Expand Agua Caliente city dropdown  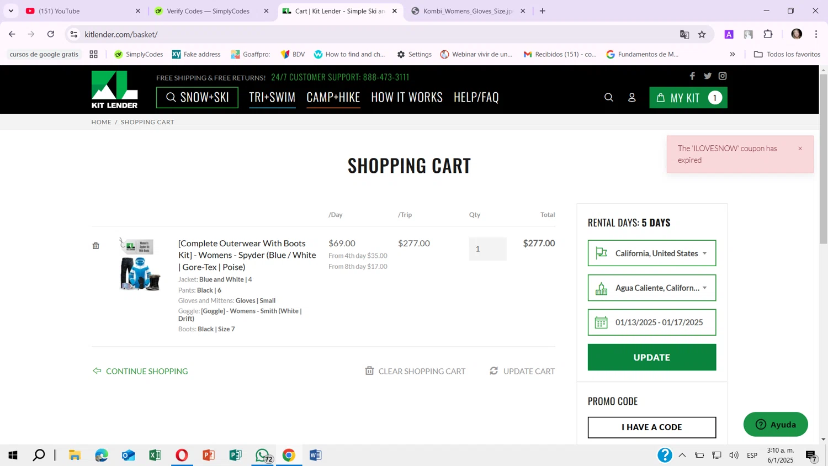tap(652, 288)
